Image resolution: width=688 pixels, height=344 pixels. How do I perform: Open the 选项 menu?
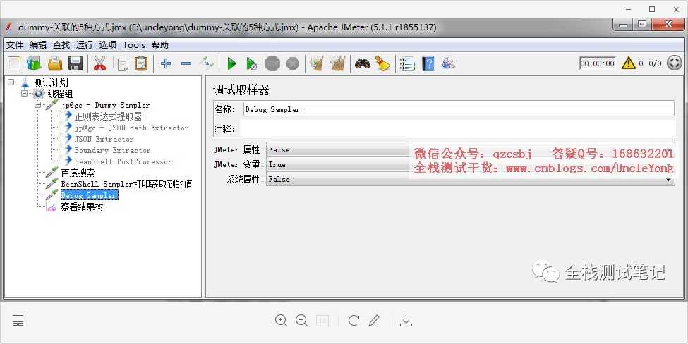click(x=107, y=44)
